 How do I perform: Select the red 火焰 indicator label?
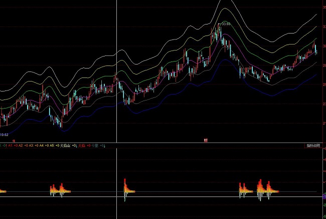[x=82, y=145]
